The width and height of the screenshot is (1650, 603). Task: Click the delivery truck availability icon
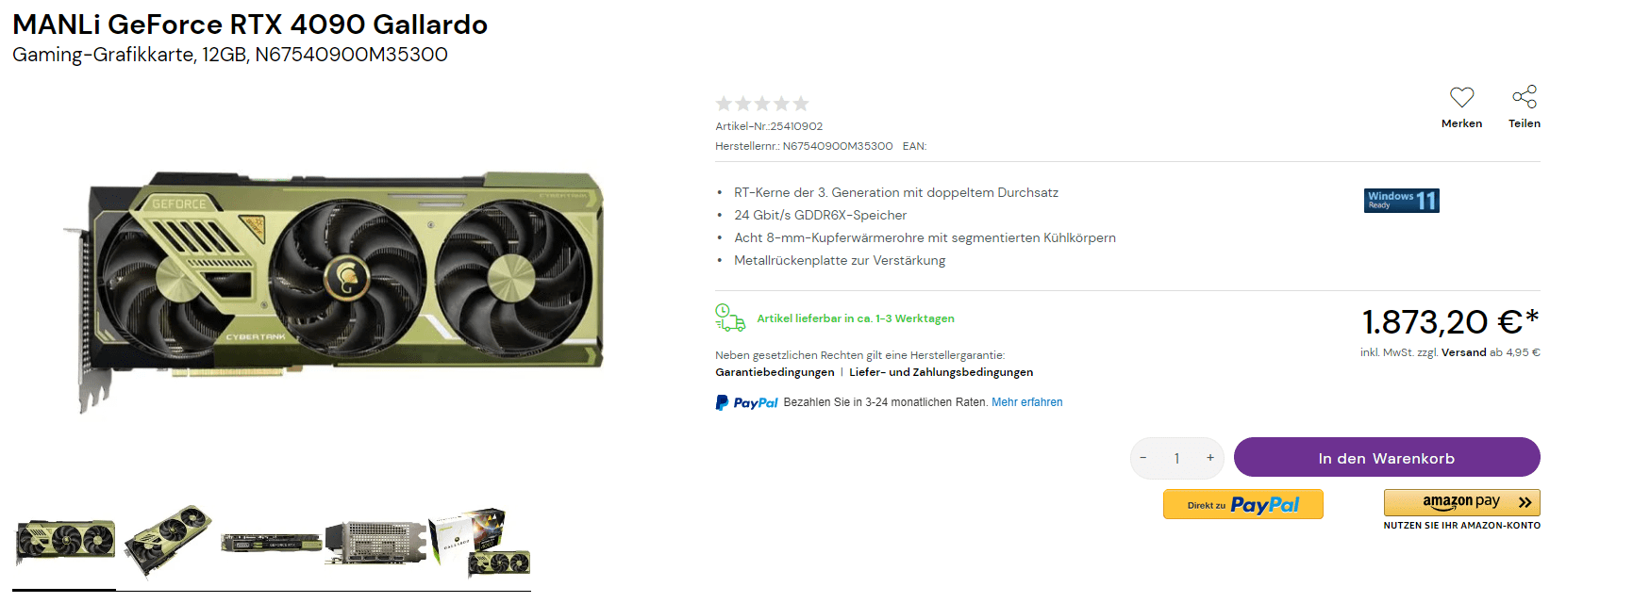click(730, 318)
